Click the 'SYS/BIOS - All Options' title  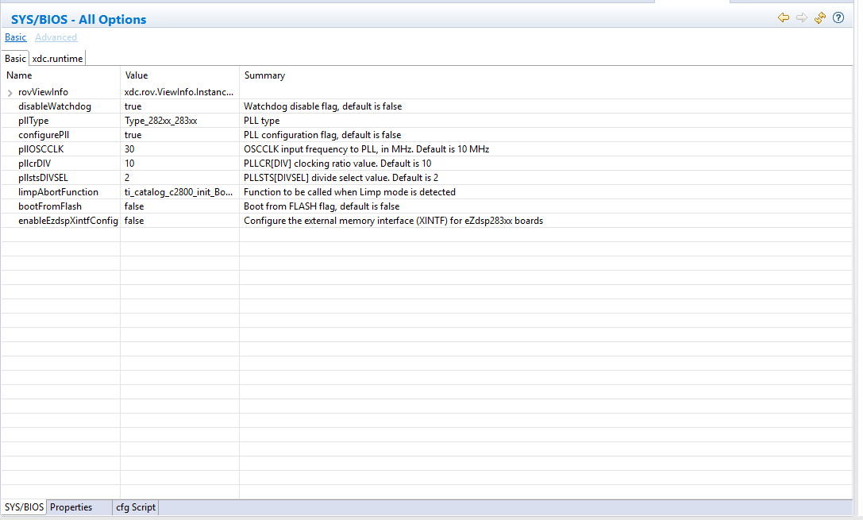coord(79,19)
